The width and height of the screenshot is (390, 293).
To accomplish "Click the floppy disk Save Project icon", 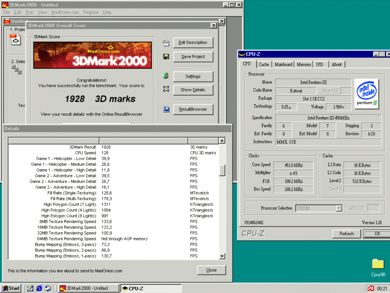I will (x=166, y=57).
